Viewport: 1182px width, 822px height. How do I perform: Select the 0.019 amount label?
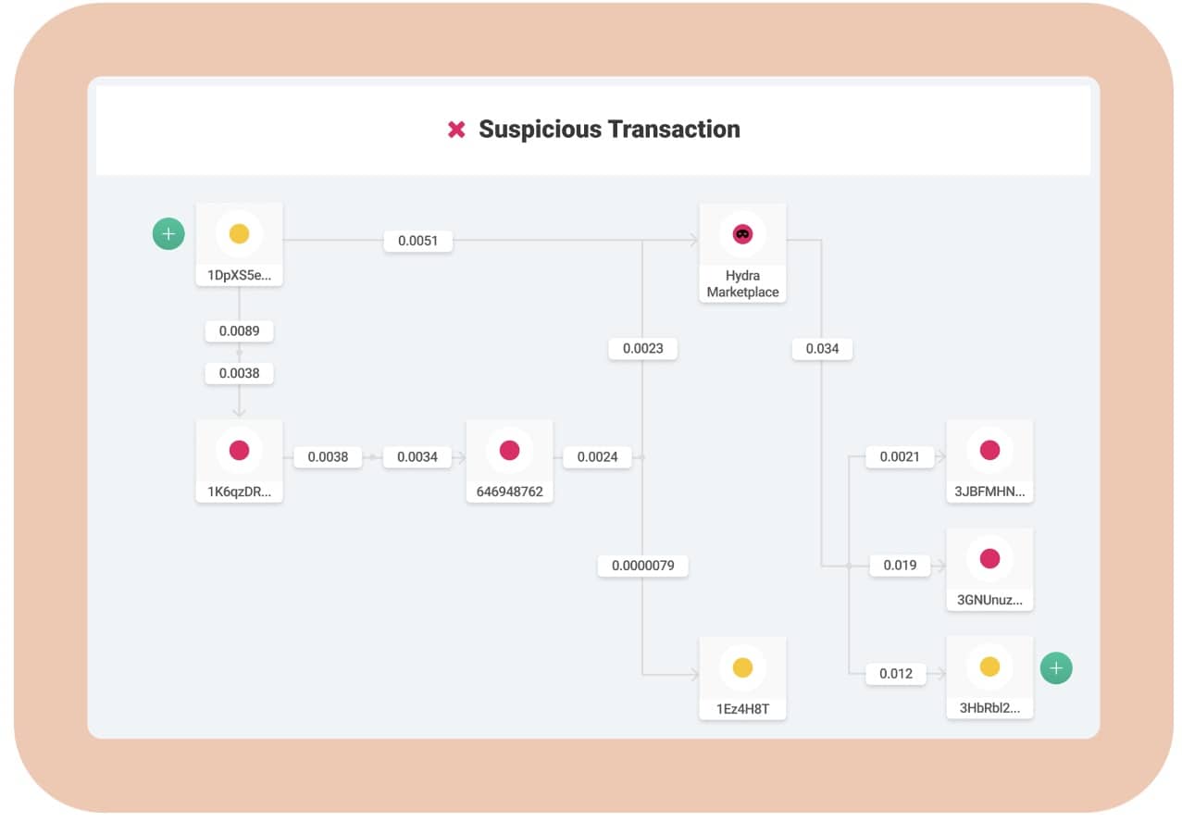[x=900, y=565]
